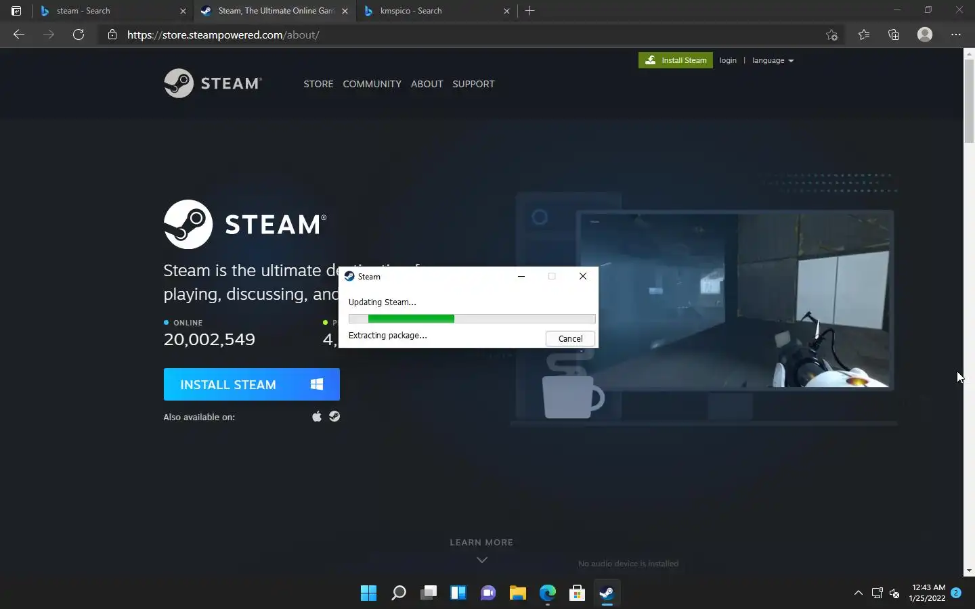This screenshot has height=609, width=975.
Task: Cancel the Steam update dialog
Action: pyautogui.click(x=570, y=338)
